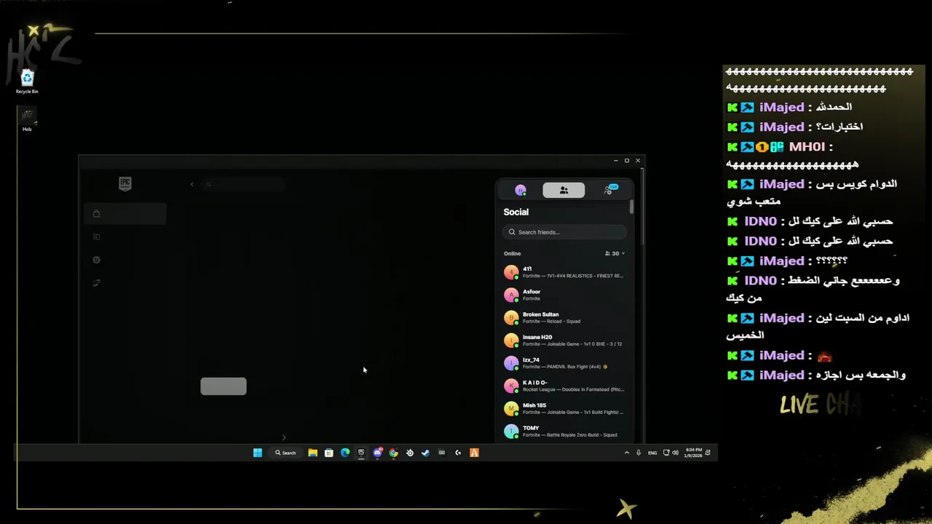
Task: Open Microsoft Store from the taskbar
Action: [328, 453]
